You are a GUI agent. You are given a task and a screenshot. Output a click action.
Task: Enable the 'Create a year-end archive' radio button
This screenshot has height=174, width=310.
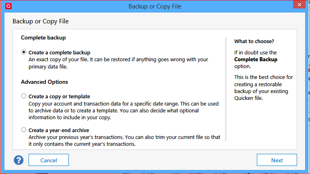point(24,130)
